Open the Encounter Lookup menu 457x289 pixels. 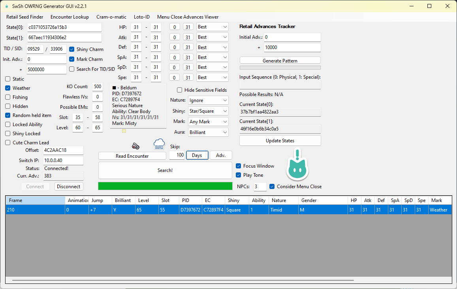pyautogui.click(x=70, y=17)
